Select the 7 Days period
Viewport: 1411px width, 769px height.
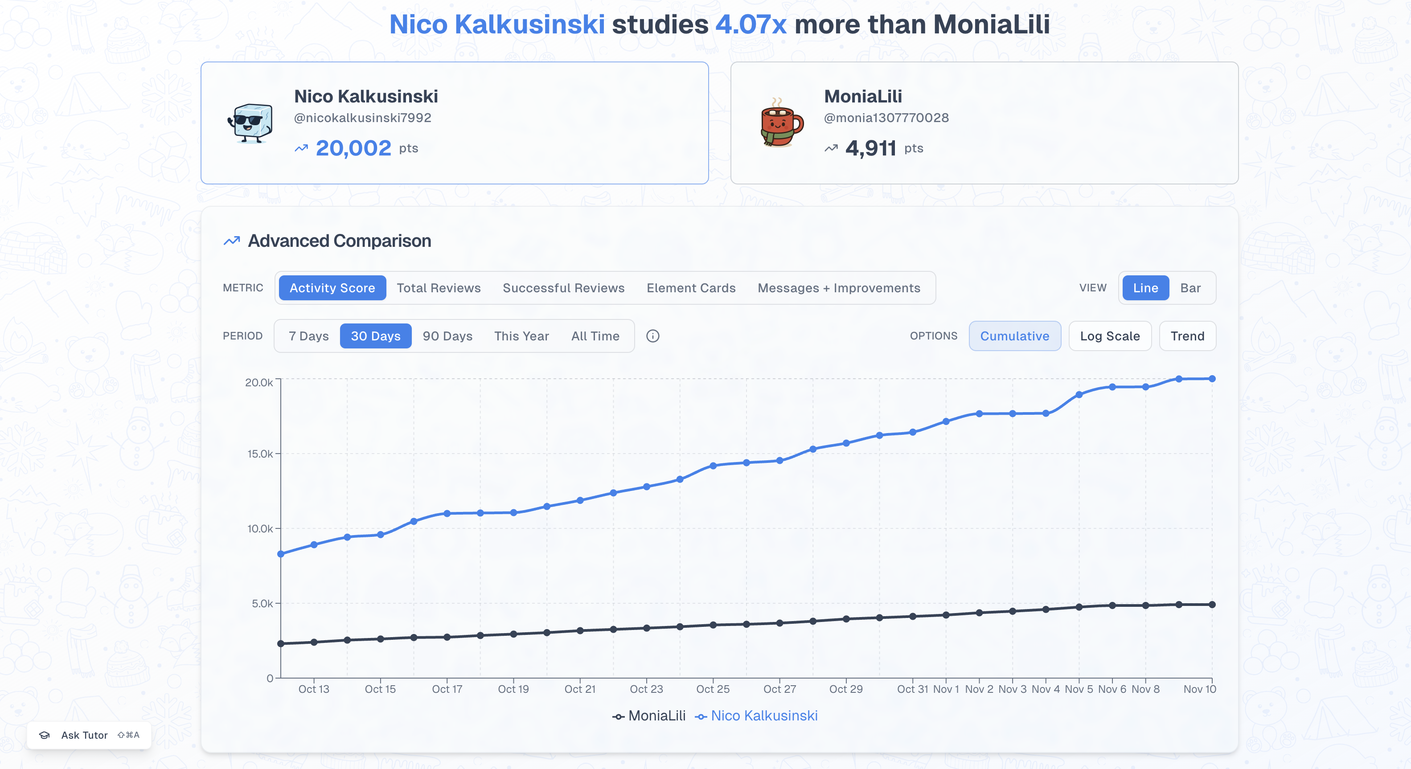coord(308,336)
